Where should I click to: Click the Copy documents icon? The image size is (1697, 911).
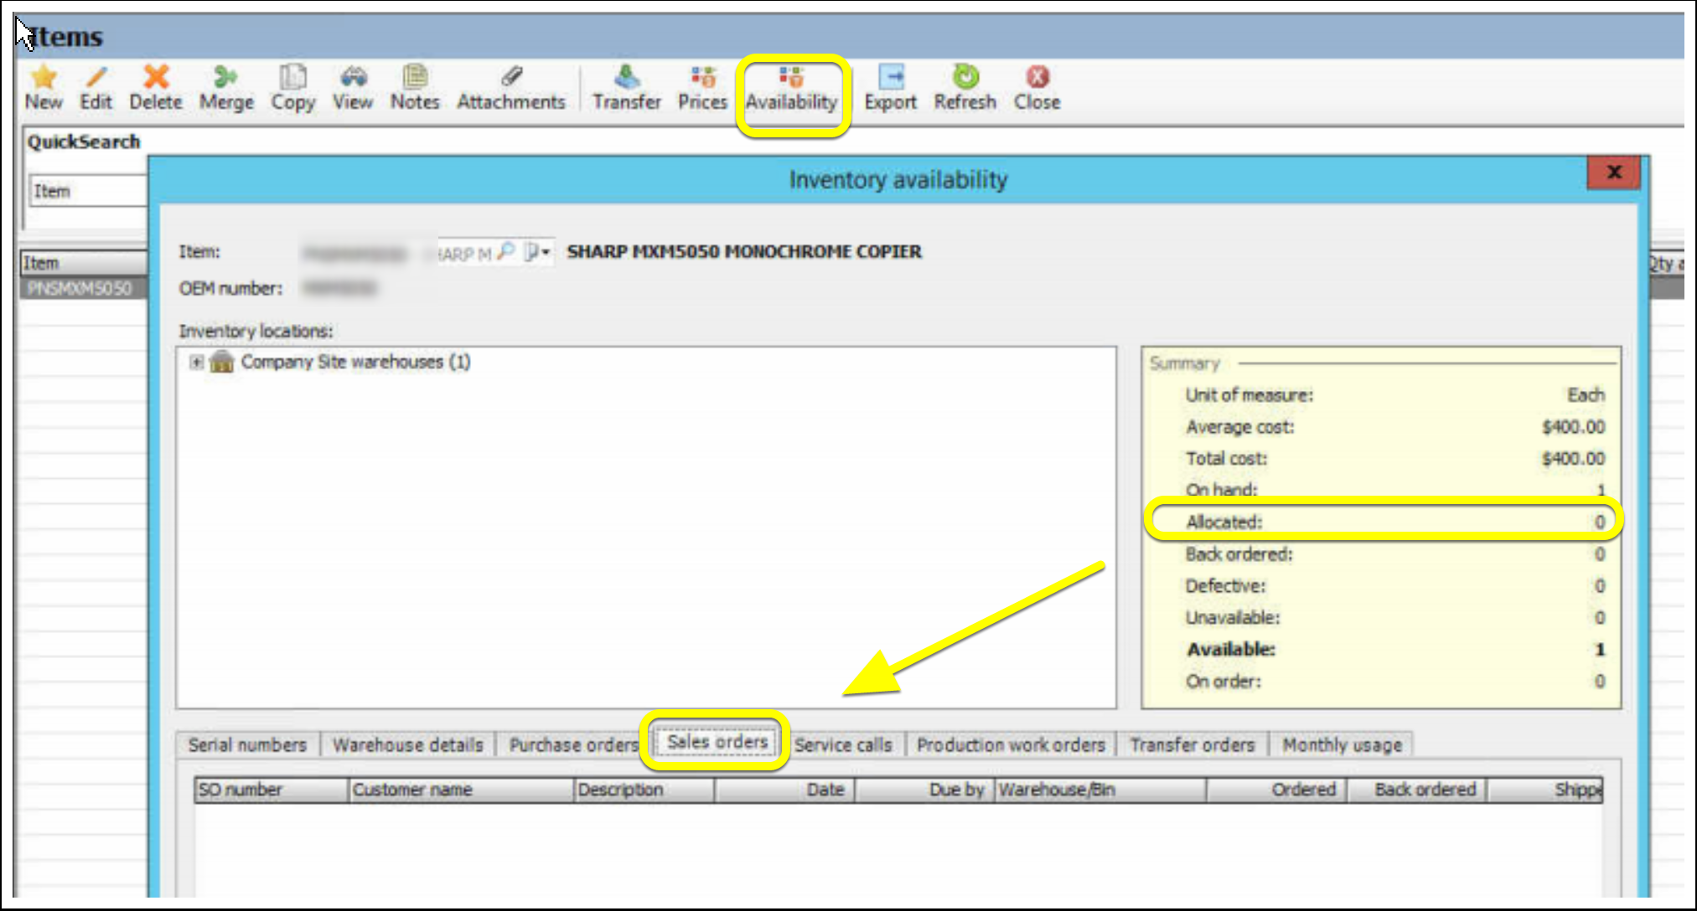292,77
